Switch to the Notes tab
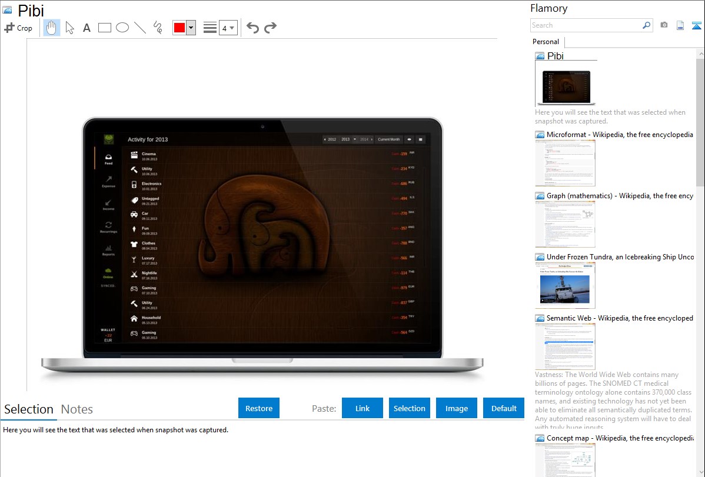705x477 pixels. point(77,409)
